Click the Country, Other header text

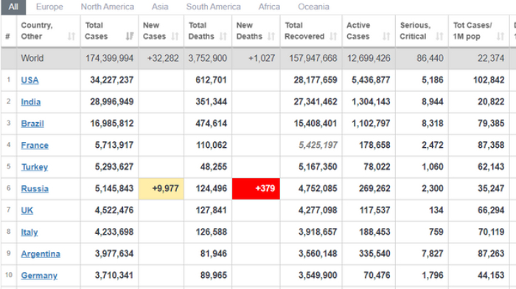point(37,31)
